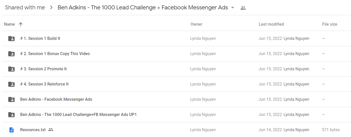Go back to Shared with me

tap(25, 8)
